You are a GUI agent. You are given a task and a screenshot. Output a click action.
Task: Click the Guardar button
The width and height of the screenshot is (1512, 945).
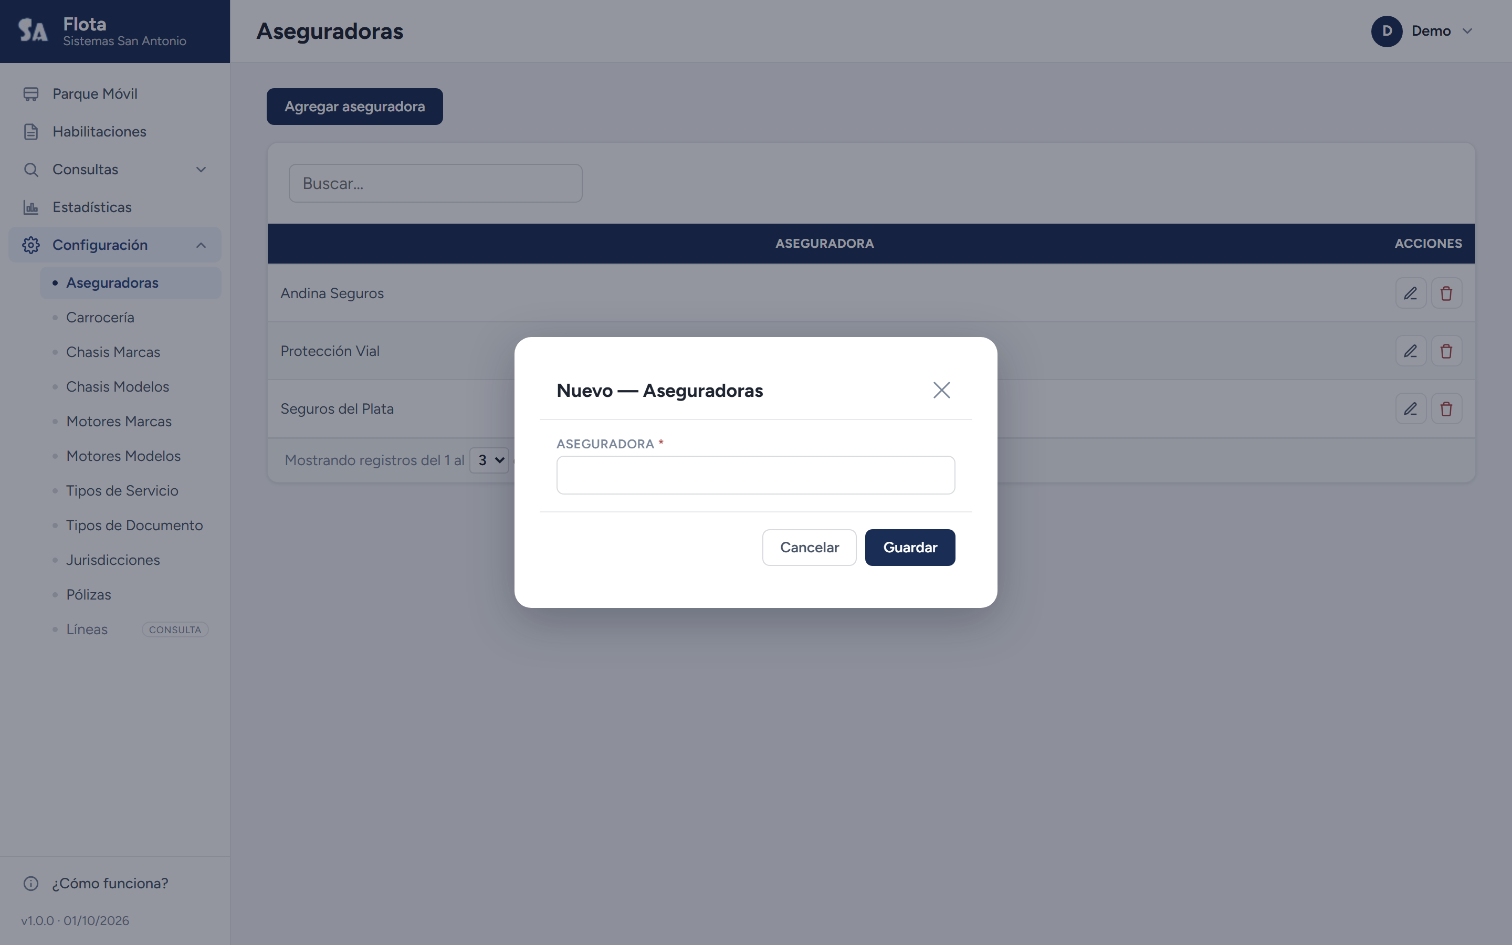click(910, 548)
